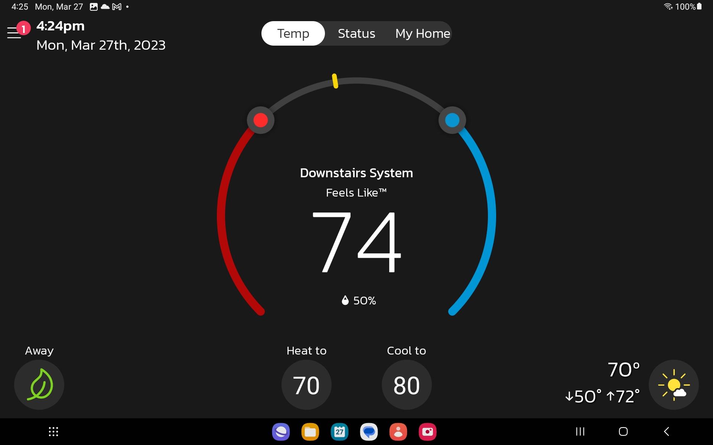713x445 pixels.
Task: Launch the red Camera app icon
Action: coord(427,432)
